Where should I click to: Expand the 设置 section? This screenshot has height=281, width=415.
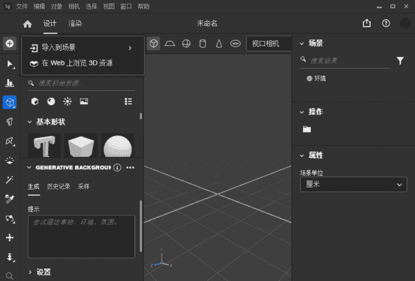(x=31, y=272)
